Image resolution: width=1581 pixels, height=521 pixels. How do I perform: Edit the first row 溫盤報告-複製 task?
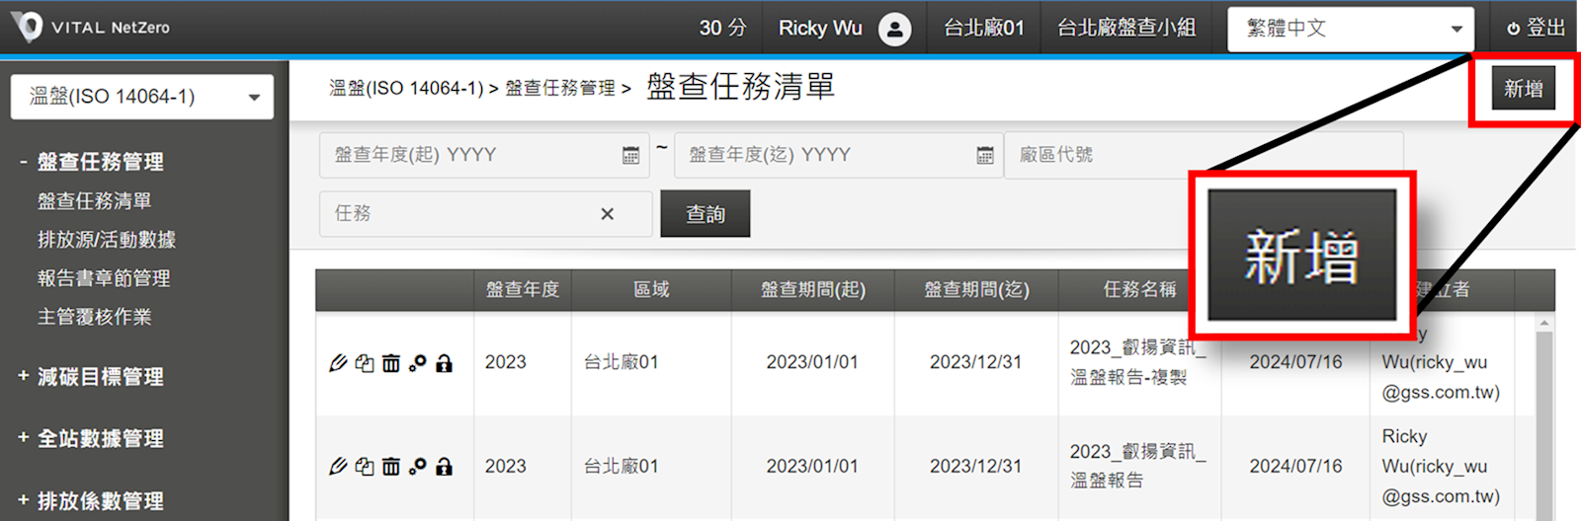(x=338, y=363)
